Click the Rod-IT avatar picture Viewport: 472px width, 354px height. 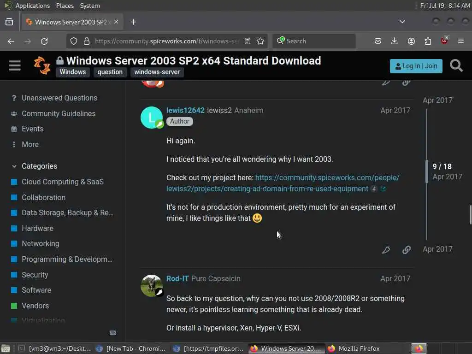tap(152, 285)
